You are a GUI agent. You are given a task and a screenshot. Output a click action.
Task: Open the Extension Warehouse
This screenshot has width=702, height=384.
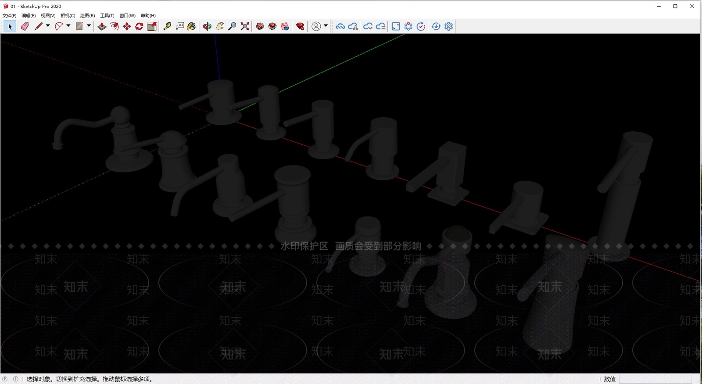pos(272,26)
